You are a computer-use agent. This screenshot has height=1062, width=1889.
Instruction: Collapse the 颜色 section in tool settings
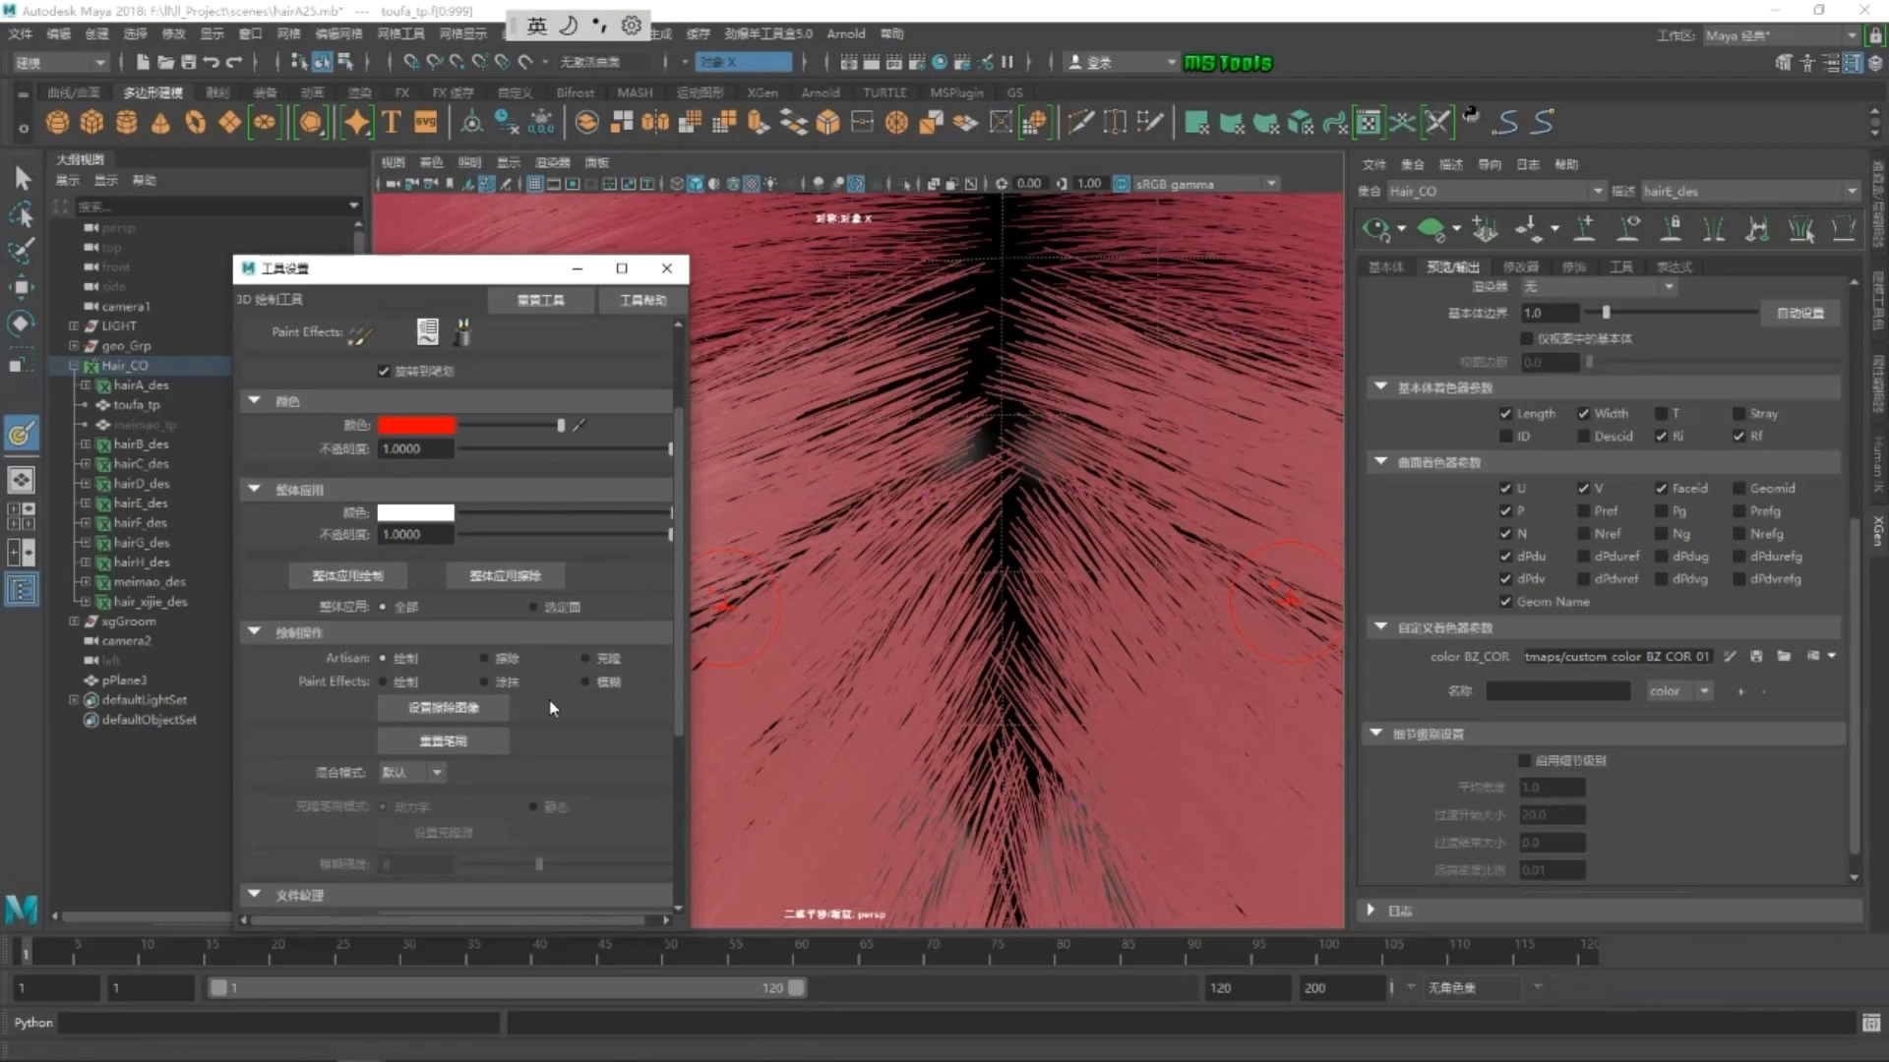point(255,401)
